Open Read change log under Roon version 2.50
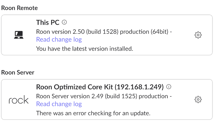This screenshot has width=214, height=122. 59,40
